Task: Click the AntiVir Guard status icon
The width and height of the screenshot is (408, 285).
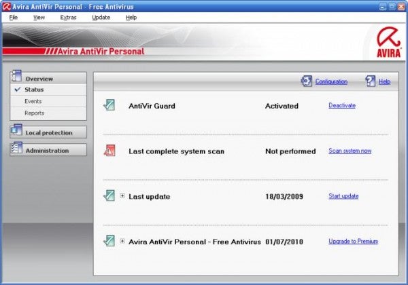Action: [110, 106]
